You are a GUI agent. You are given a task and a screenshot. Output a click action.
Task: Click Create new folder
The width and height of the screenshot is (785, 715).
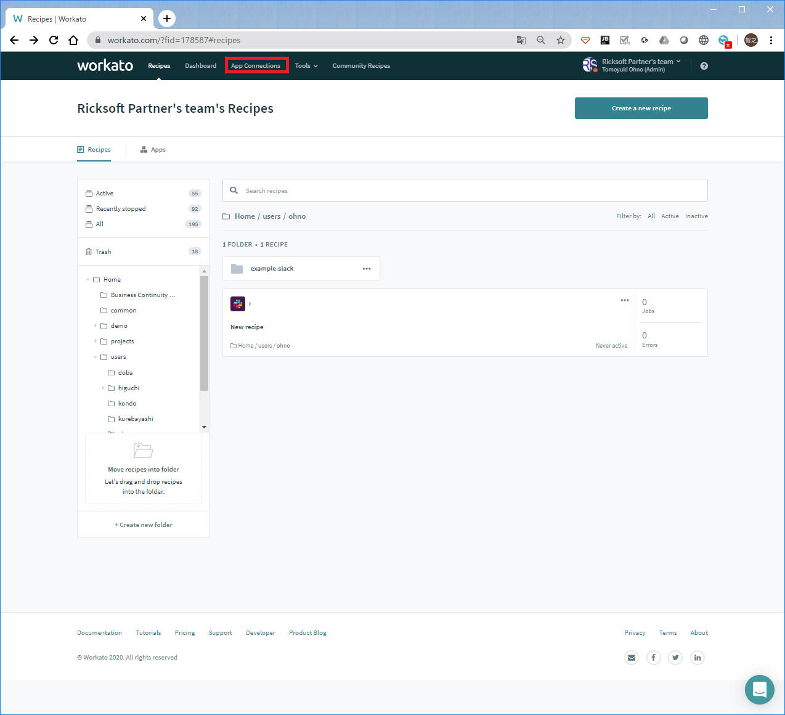144,525
